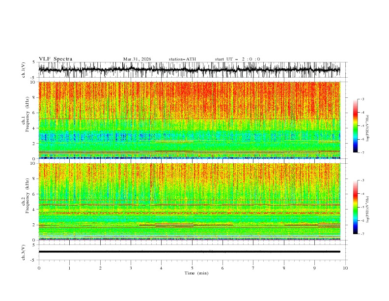Viewport: 389px width, 301px height.
Task: Click the "ch.1(V)" waveform axis label
Action: 24,70
